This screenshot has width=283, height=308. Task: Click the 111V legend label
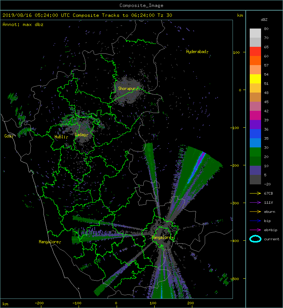268,203
